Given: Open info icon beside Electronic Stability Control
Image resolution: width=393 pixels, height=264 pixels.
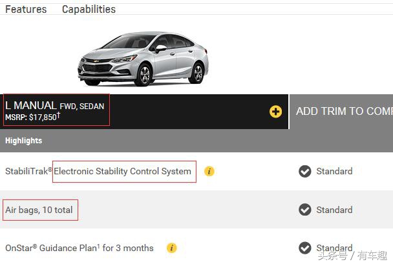Looking at the screenshot, I should (209, 171).
